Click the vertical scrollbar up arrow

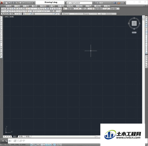[144, 17]
